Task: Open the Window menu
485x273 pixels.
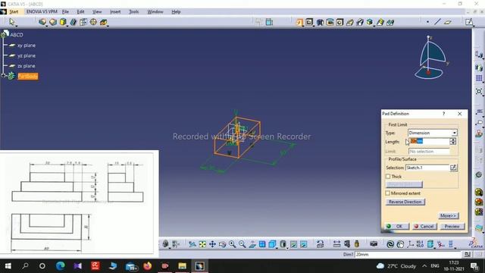Action: (155, 12)
